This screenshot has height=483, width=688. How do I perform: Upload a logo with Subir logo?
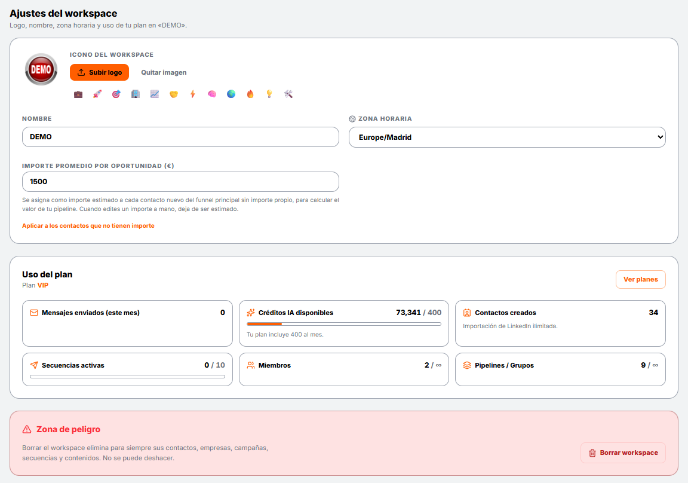coord(99,72)
